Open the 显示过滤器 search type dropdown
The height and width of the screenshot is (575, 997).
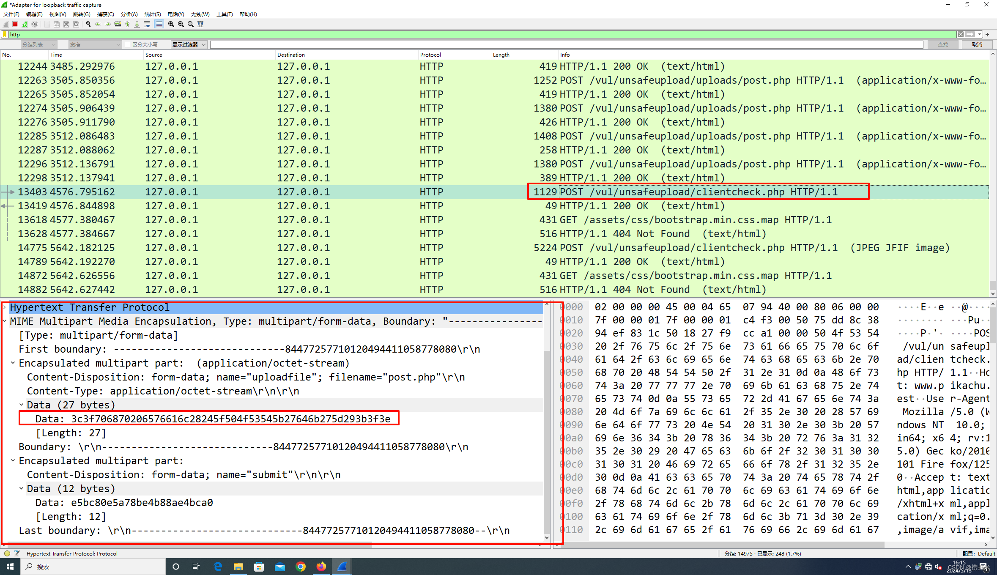pyautogui.click(x=189, y=45)
